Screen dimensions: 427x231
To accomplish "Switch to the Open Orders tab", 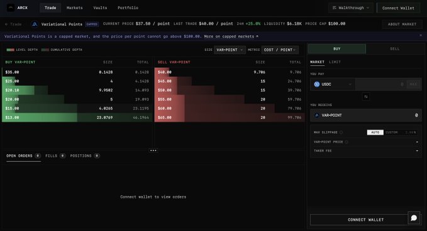I will pyautogui.click(x=23, y=156).
